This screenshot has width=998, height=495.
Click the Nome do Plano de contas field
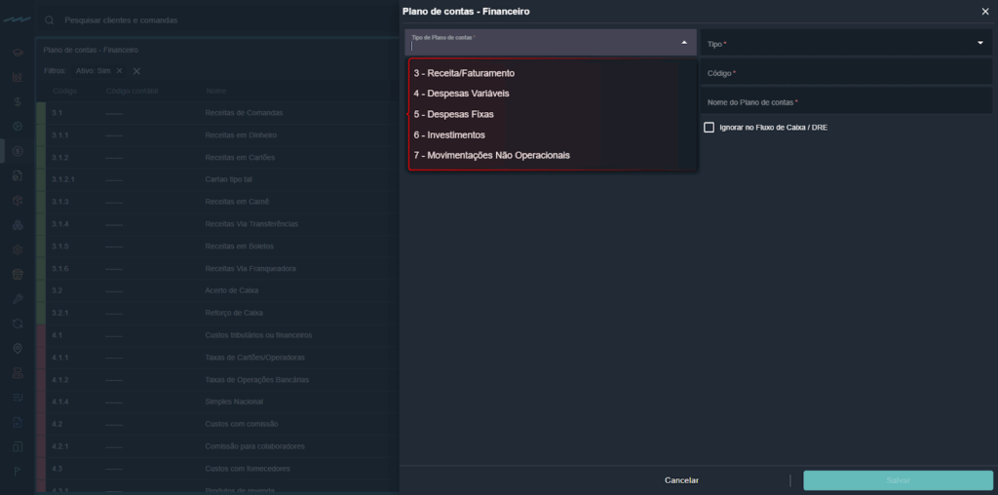tap(845, 101)
